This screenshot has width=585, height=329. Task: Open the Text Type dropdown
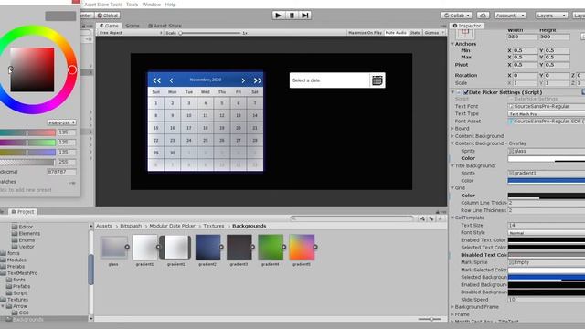point(547,113)
